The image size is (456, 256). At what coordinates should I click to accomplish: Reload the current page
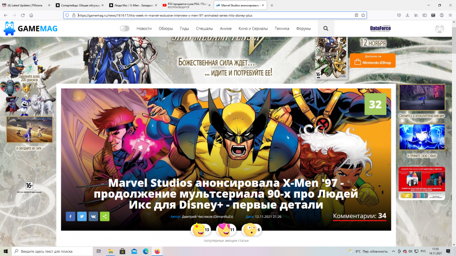23,15
